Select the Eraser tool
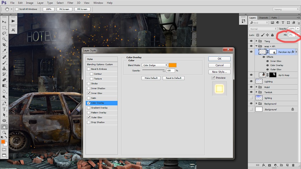 click(4, 80)
